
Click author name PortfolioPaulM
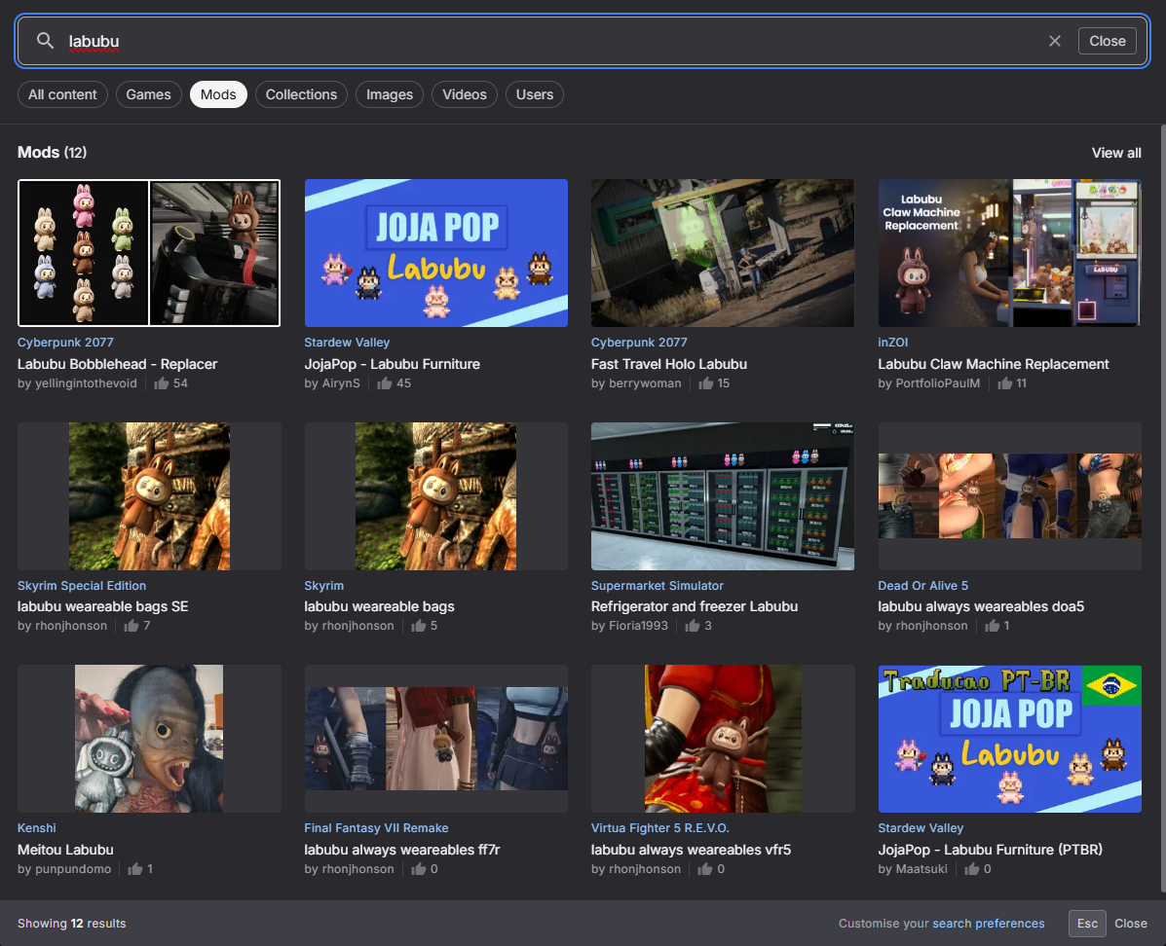click(938, 383)
